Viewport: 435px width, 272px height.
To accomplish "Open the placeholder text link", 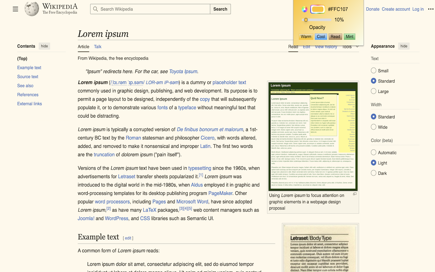I will pos(229,82).
